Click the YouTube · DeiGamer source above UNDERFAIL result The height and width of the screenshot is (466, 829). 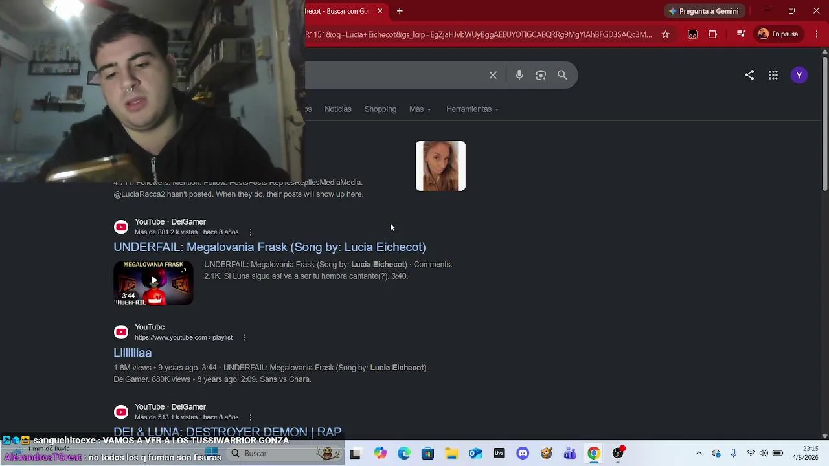coord(170,222)
